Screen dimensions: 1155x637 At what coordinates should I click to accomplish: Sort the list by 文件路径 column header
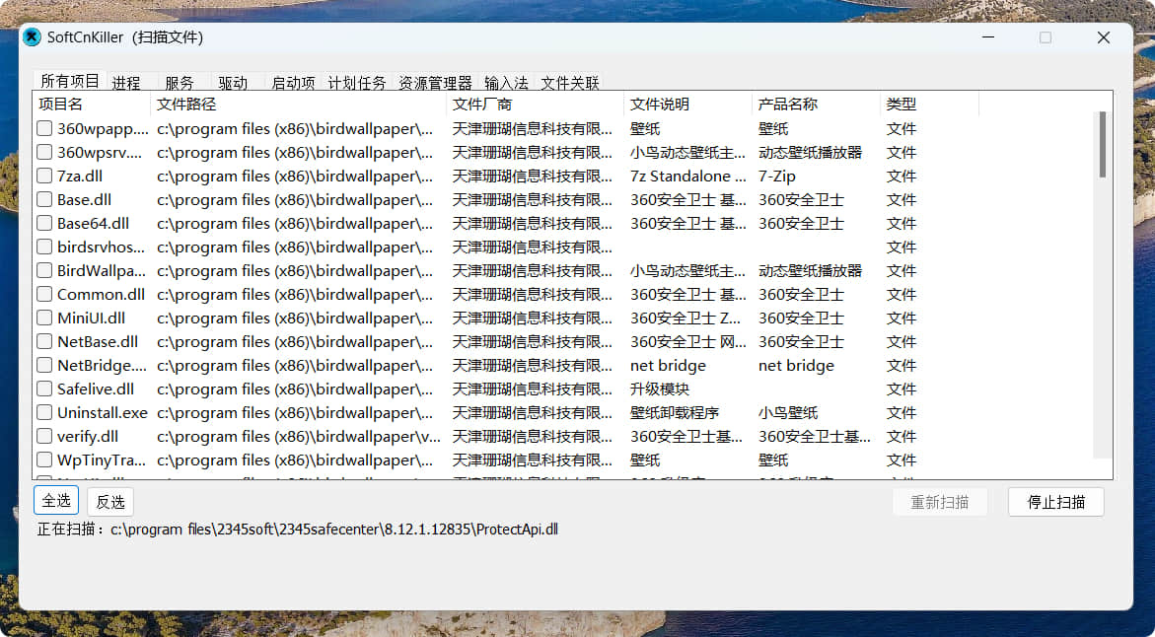click(296, 104)
